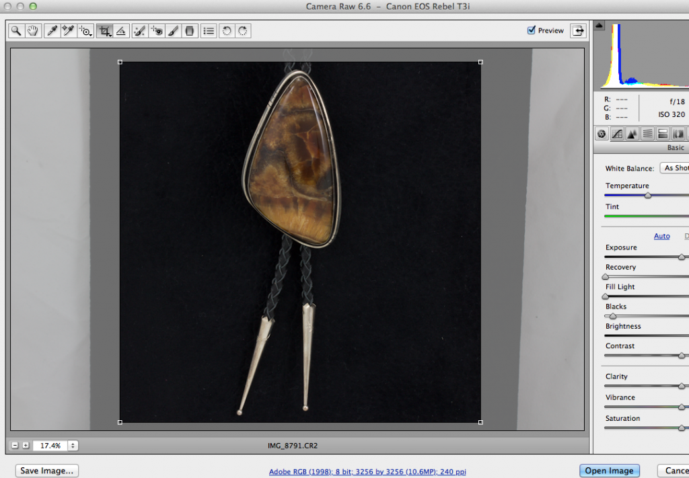
Task: Select the Red Eye Removal tool
Action: tap(157, 30)
